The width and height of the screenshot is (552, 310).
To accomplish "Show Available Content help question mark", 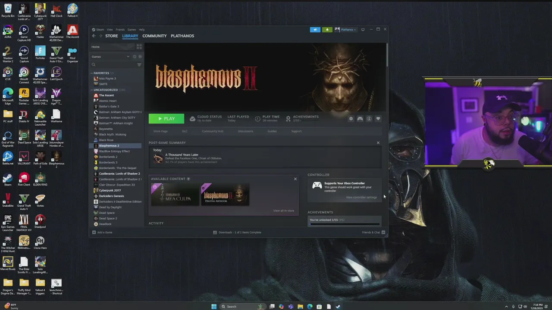I will 188,179.
